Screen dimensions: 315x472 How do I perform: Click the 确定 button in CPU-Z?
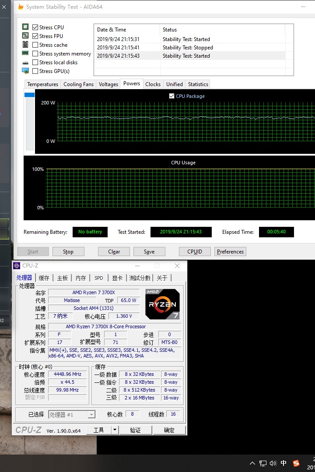[169, 430]
